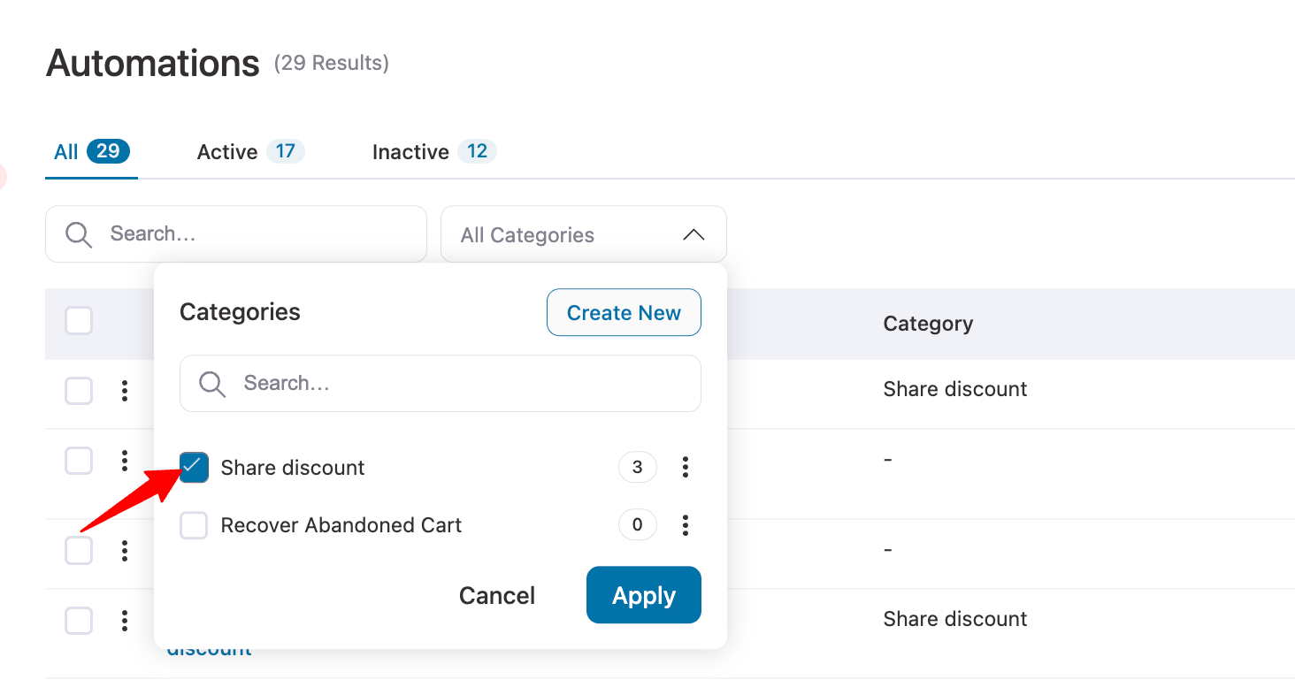
Task: Toggle select-all checkbox in table header
Action: click(x=79, y=321)
